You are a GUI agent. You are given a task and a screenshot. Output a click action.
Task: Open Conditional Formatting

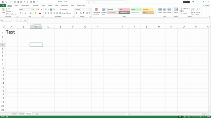pos(96,11)
